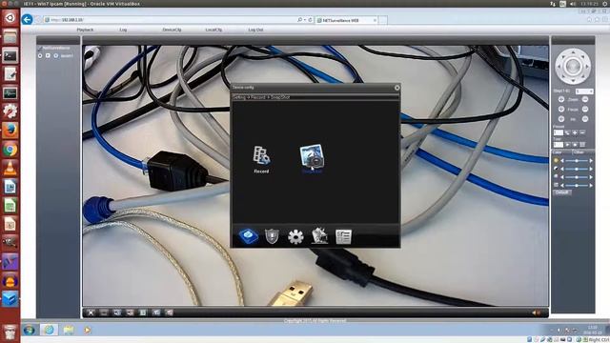Click Iris plus button
The width and height of the screenshot is (610, 343).
(561, 119)
